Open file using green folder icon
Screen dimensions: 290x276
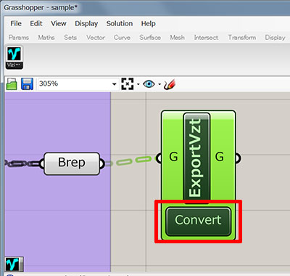[12, 84]
